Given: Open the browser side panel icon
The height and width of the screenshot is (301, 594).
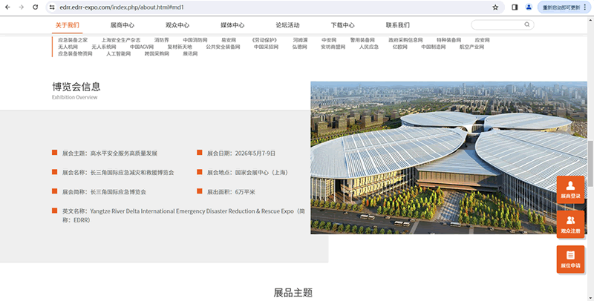Looking at the screenshot, I should (515, 7).
